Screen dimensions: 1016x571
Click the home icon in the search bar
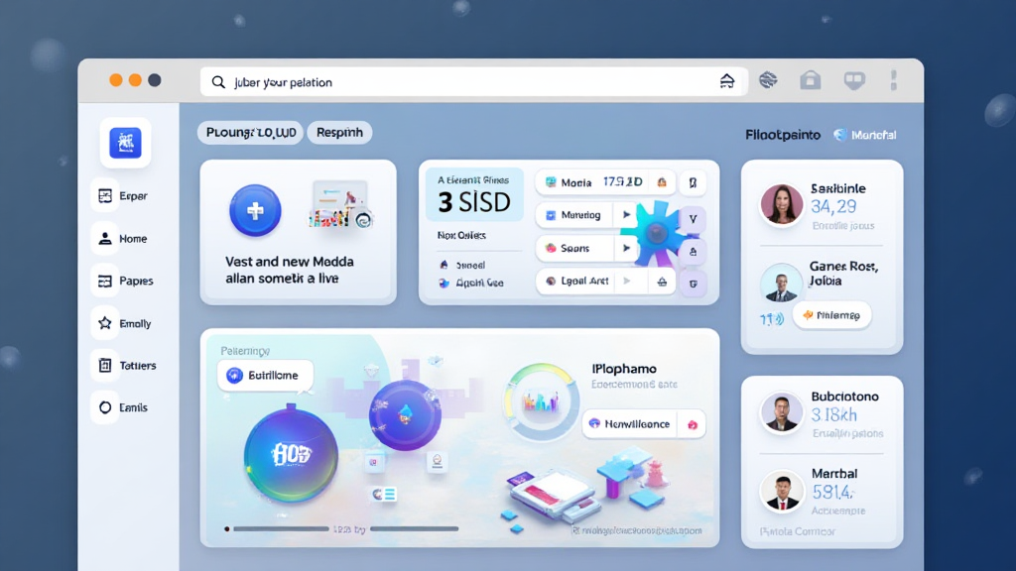tap(727, 82)
